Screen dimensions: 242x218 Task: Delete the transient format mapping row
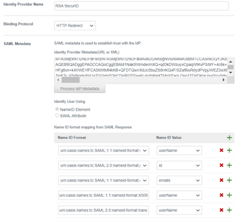[221, 210]
